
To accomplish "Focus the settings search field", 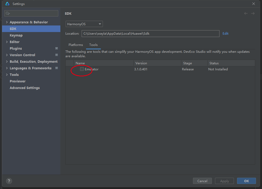I will 31,13.
